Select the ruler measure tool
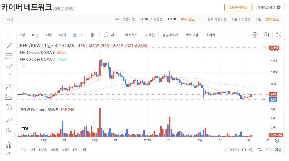The width and height of the screenshot is (289, 161). [9, 121]
